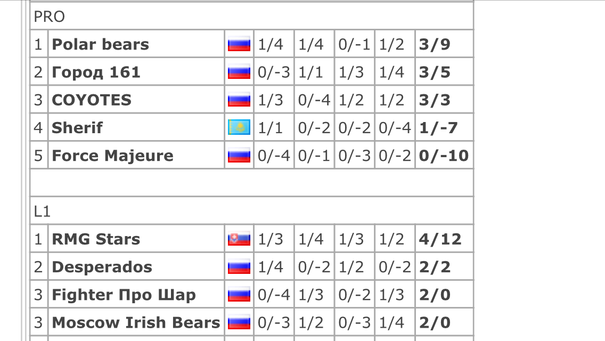Viewport: 605px width, 341px height.
Task: Click the PRO league header row
Action: click(251, 16)
